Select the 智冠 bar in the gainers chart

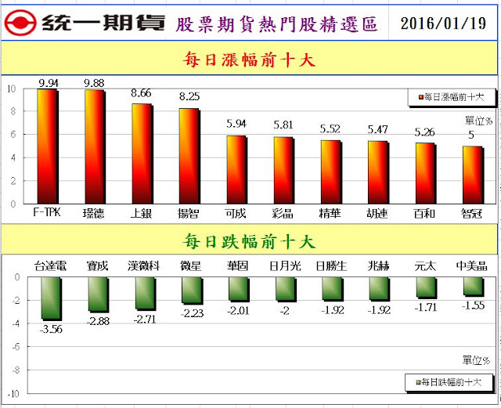pyautogui.click(x=473, y=175)
